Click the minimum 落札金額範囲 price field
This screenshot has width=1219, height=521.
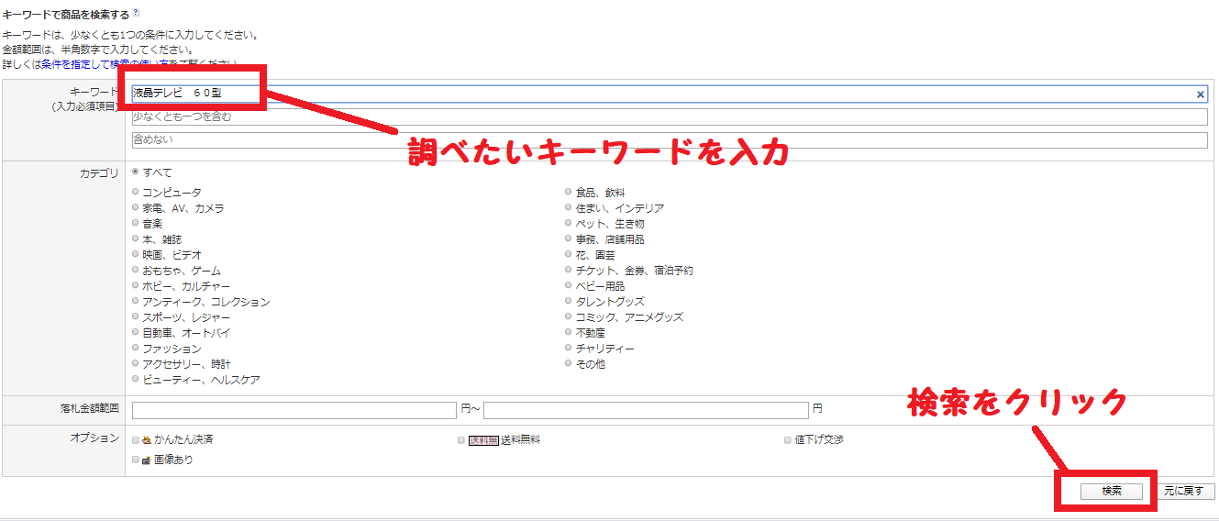pyautogui.click(x=294, y=410)
